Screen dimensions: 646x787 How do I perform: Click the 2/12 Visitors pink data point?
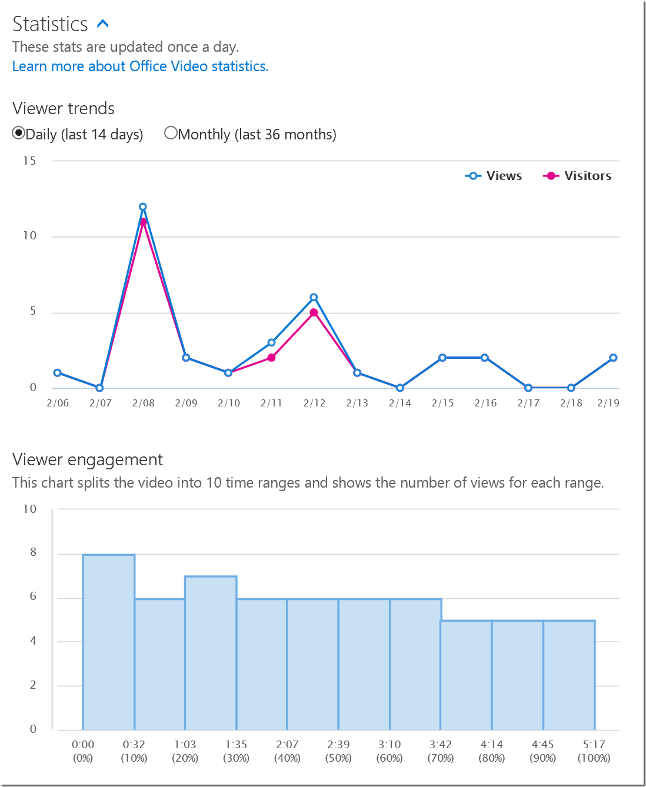point(314,312)
